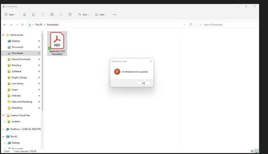Collapse the This PC section
Screen dimensions: 268x154
click(x=3, y=137)
